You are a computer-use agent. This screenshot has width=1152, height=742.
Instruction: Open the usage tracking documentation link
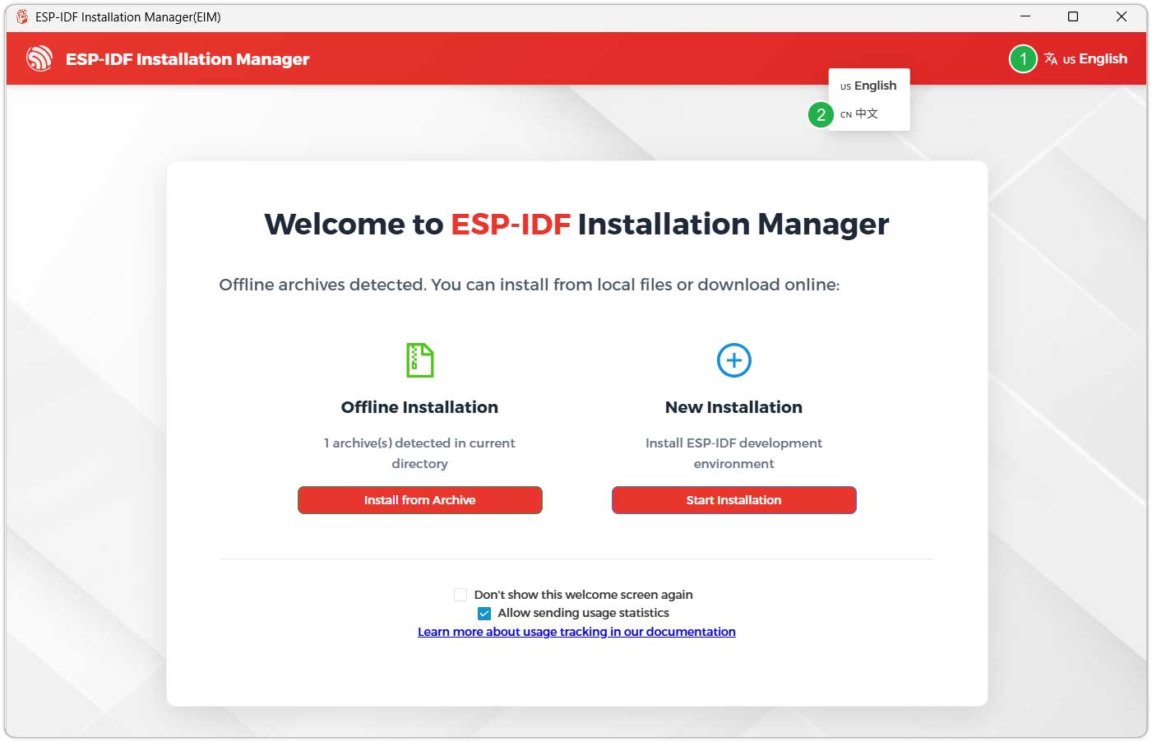576,632
